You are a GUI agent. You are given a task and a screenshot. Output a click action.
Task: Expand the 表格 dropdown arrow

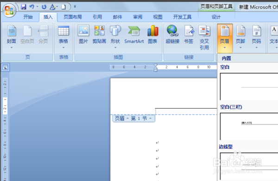click(63, 48)
